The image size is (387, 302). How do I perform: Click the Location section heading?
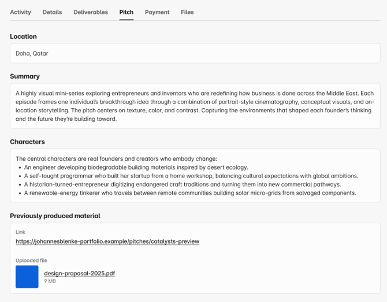(x=23, y=36)
